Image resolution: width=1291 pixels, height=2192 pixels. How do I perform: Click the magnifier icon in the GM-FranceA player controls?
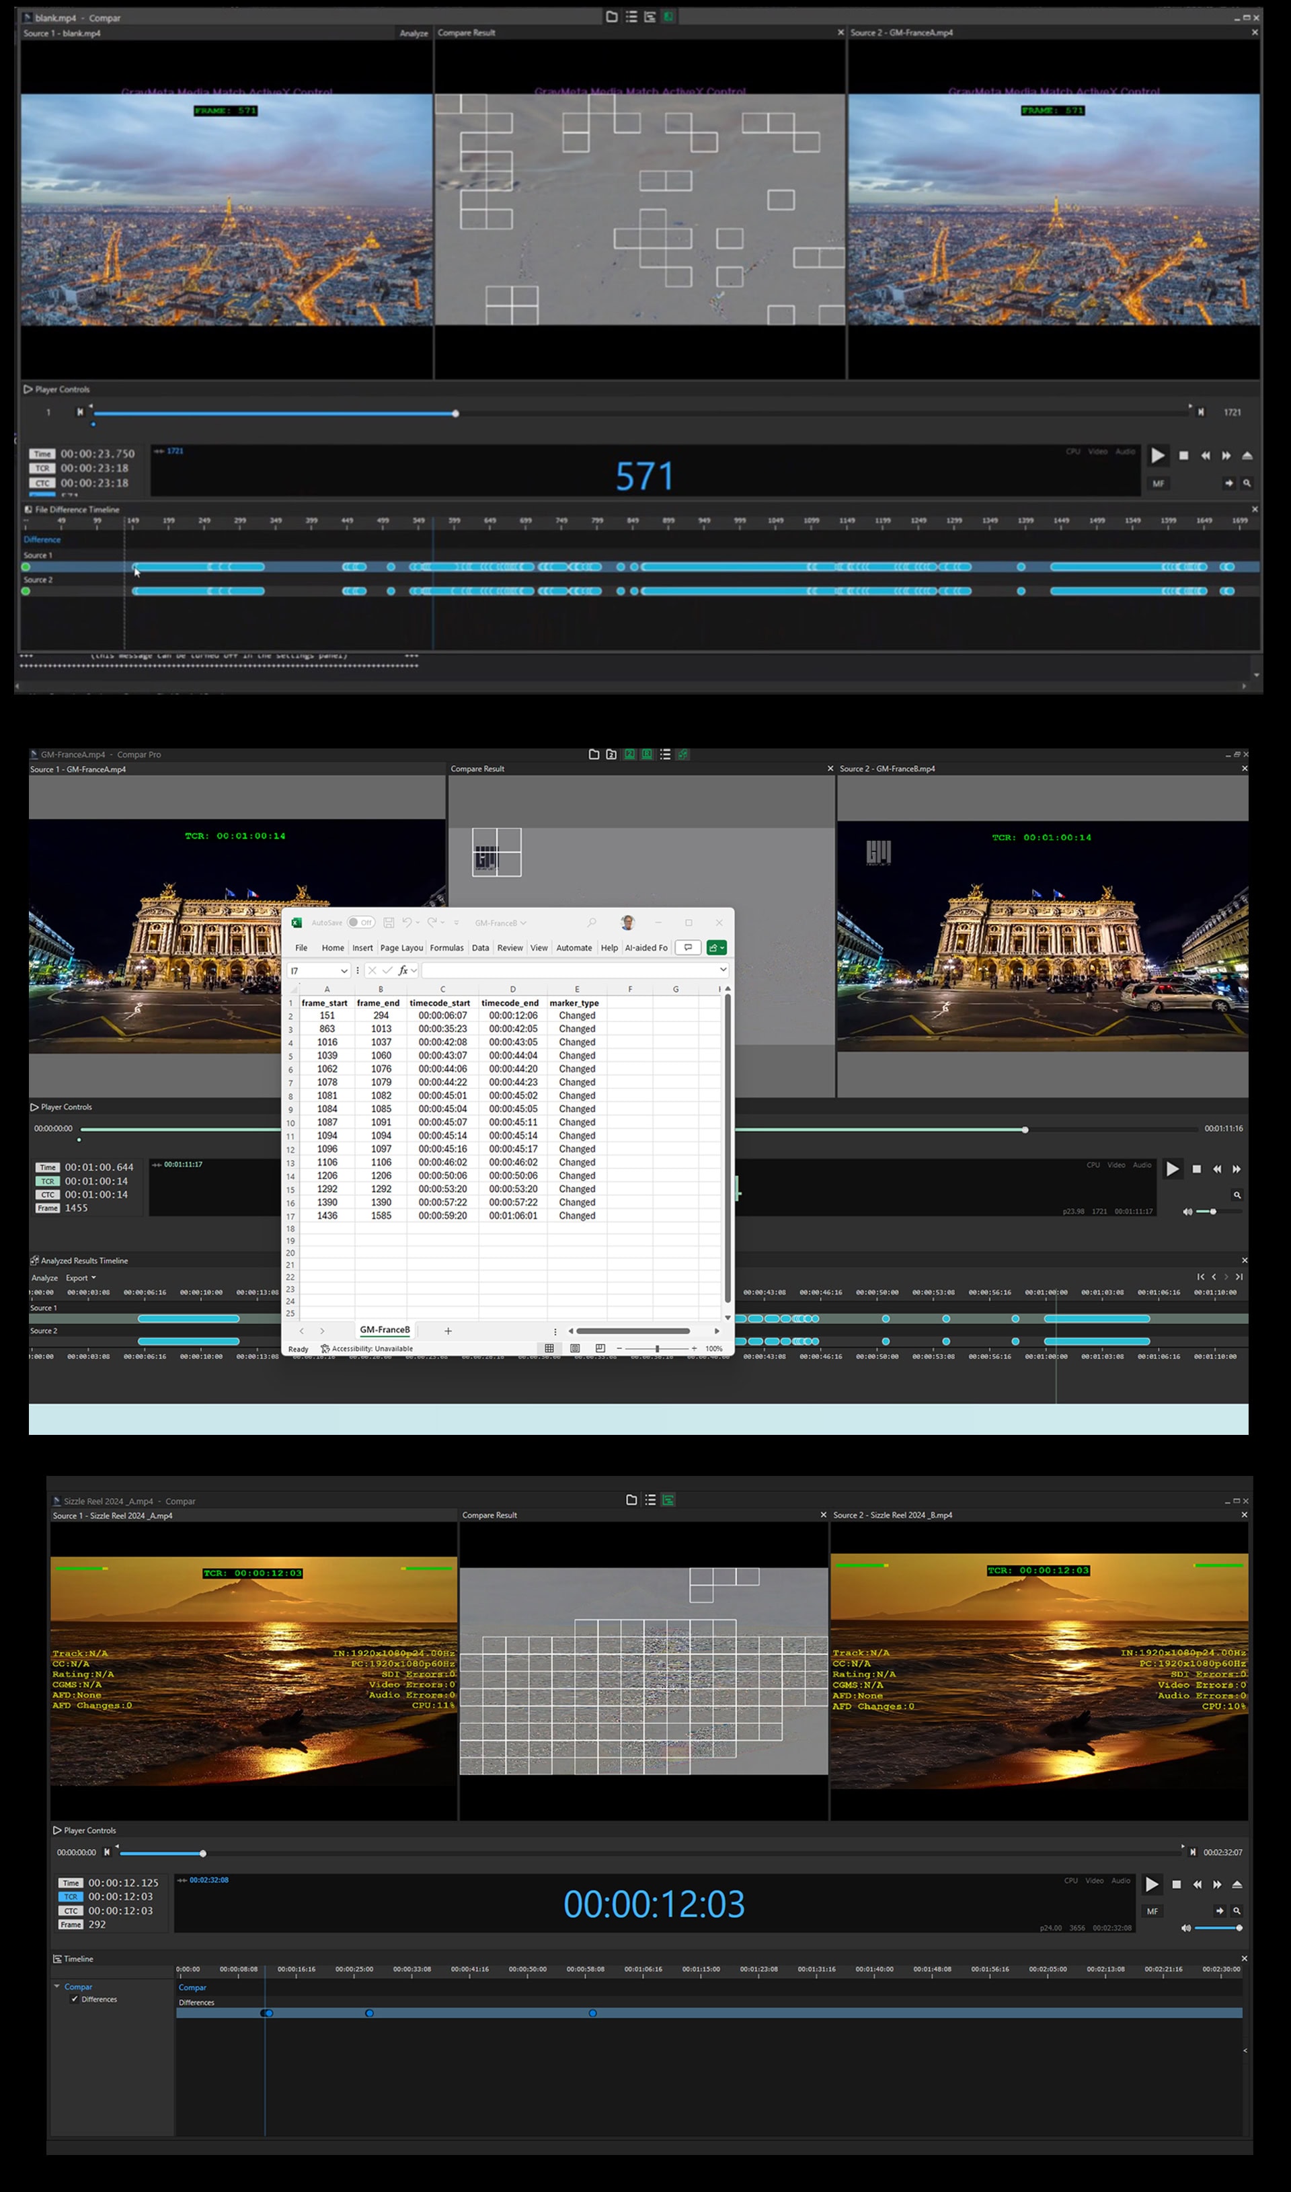click(1237, 1195)
